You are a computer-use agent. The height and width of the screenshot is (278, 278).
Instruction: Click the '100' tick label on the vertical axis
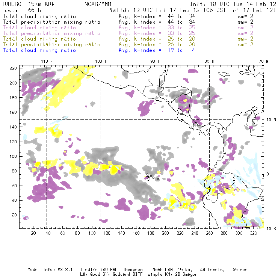(13, 156)
